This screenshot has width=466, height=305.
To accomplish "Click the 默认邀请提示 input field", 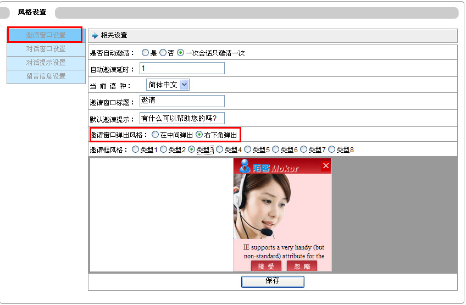I will click(182, 118).
